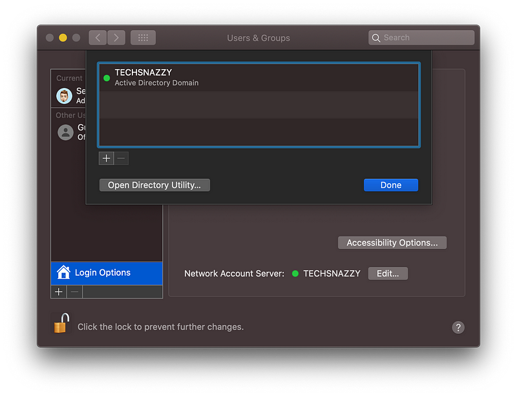Select TECHSNAZZY Active Directory Domain row

tap(259, 78)
